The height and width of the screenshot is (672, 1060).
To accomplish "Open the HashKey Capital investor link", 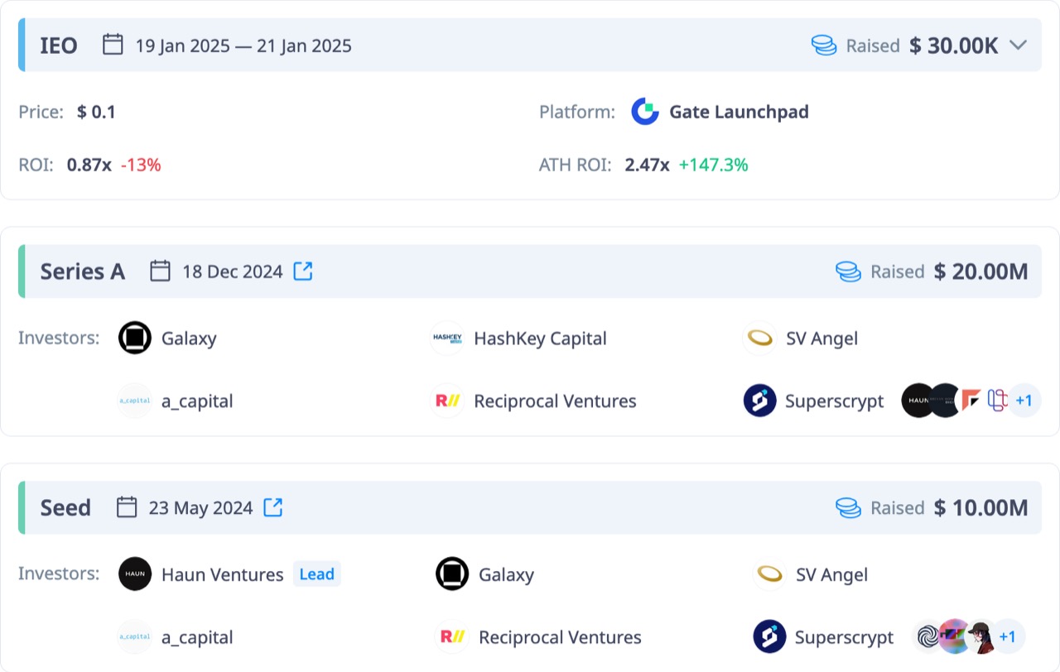I will pyautogui.click(x=540, y=338).
